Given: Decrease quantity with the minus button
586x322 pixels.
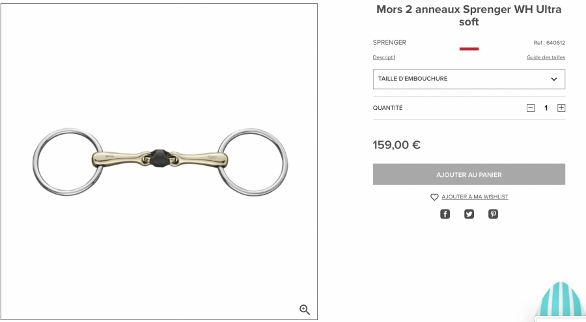Looking at the screenshot, I should click(530, 108).
